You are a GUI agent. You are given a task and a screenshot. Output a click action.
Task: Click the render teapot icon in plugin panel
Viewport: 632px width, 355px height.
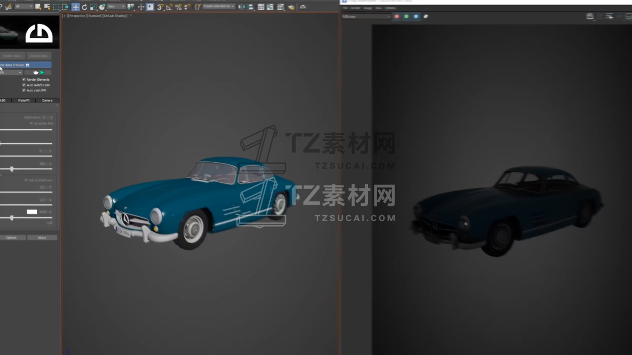coord(35,73)
